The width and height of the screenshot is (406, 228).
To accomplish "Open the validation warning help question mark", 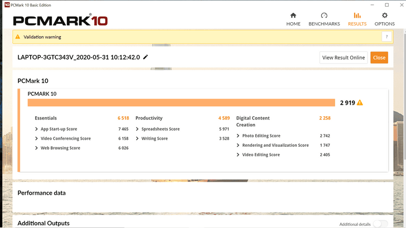I will point(386,37).
